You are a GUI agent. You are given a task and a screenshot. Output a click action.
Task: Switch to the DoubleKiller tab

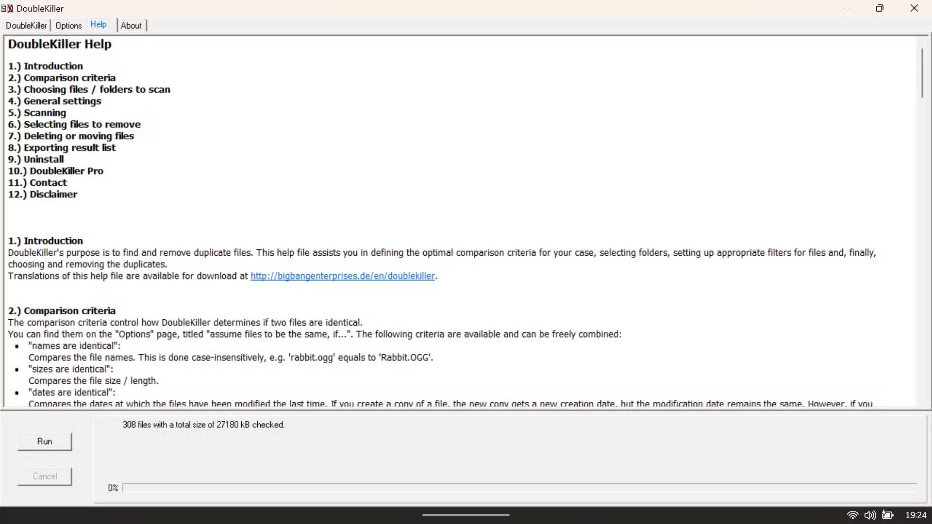coord(26,26)
